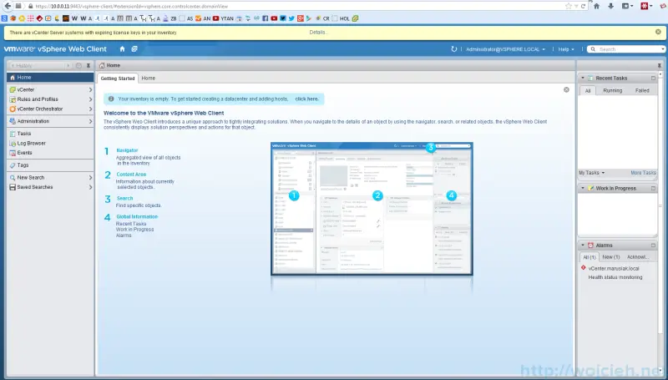This screenshot has width=668, height=380.
Task: Close the Getting Started help content
Action: (566, 90)
